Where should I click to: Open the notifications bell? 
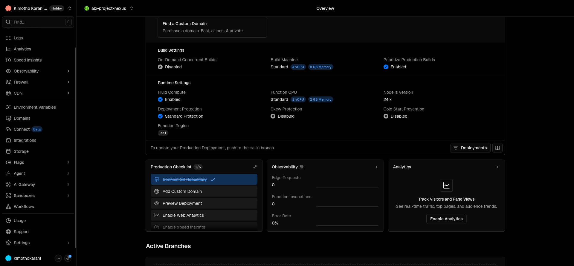(68, 258)
